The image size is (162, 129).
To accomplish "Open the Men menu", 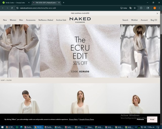I will [x=21, y=20].
